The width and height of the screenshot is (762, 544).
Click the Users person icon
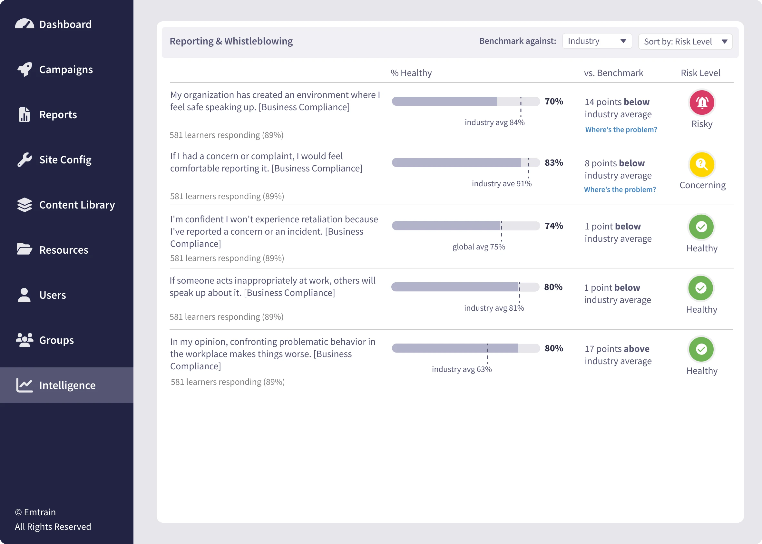point(24,295)
